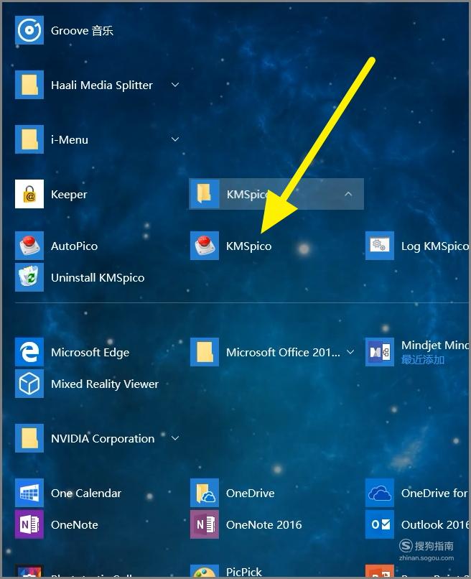The height and width of the screenshot is (579, 471).
Task: Click the "Microsoft Edge" label
Action: point(90,353)
